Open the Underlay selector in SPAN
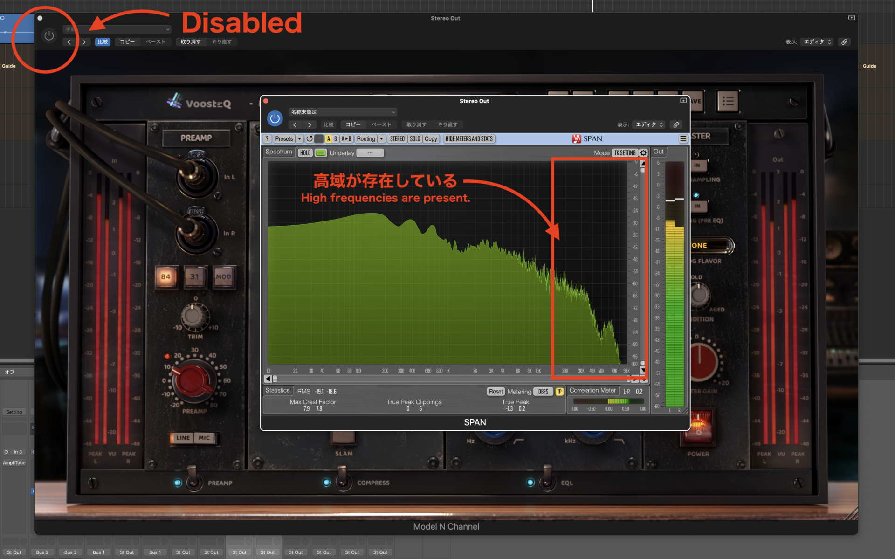Image resolution: width=895 pixels, height=559 pixels. tap(370, 153)
